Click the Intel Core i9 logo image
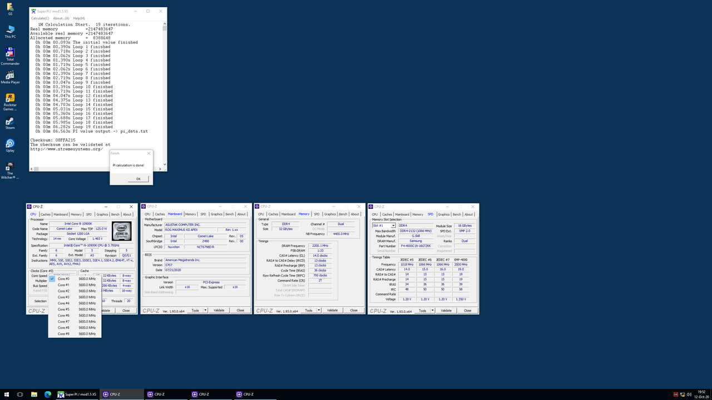This screenshot has width=712, height=400. pyautogui.click(x=122, y=231)
